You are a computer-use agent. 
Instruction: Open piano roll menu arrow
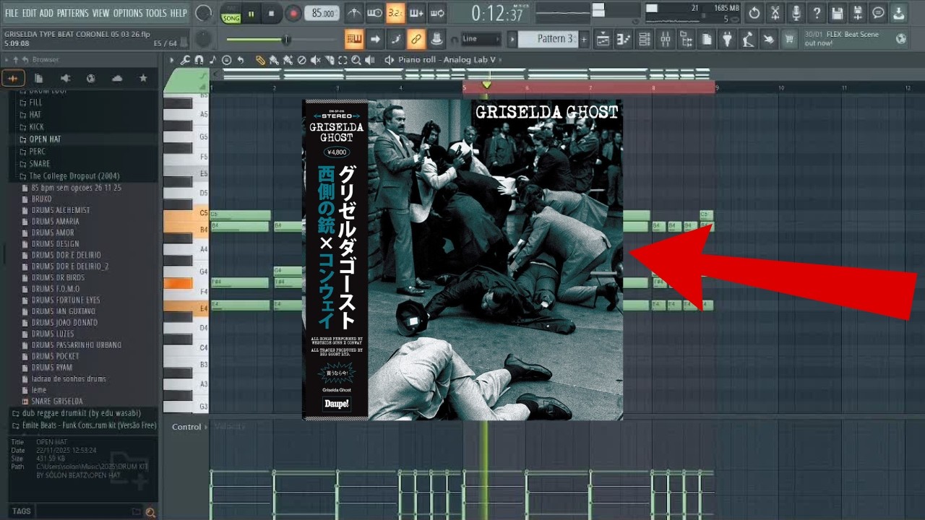pyautogui.click(x=172, y=60)
